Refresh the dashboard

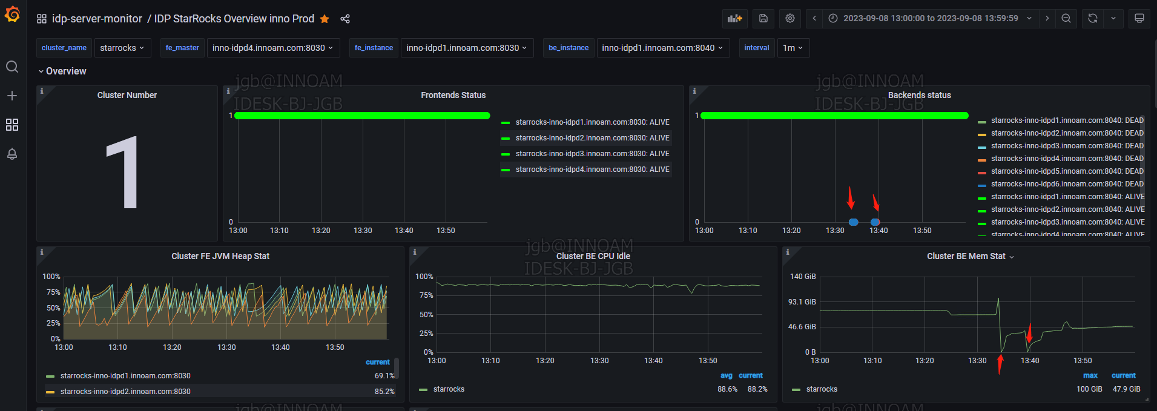click(1093, 18)
